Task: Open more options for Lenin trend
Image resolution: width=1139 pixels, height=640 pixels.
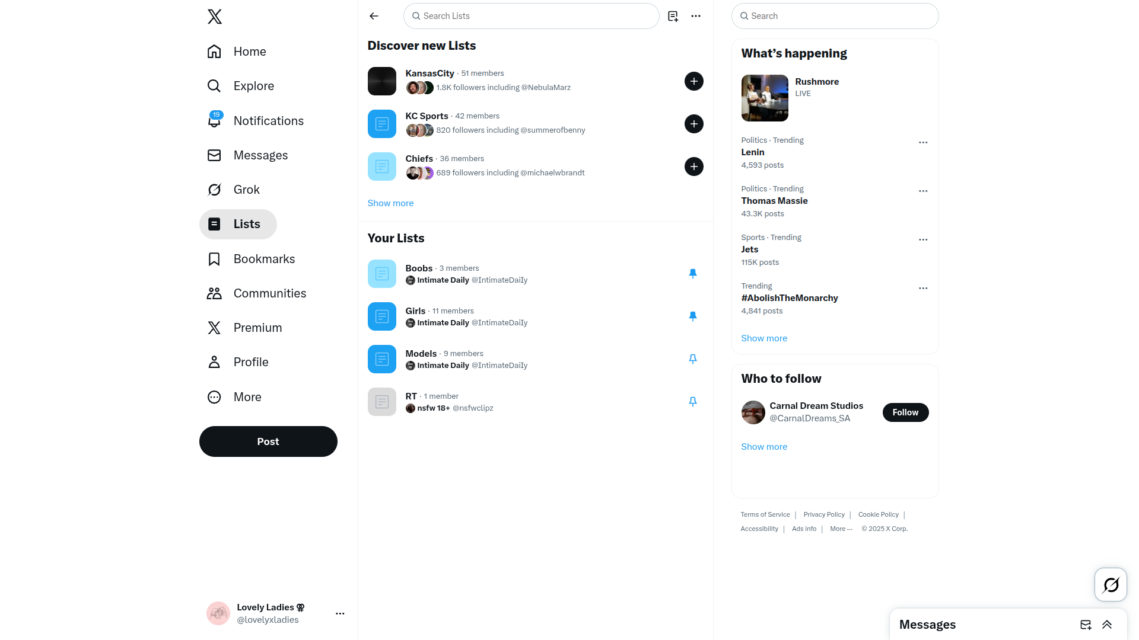Action: click(923, 143)
